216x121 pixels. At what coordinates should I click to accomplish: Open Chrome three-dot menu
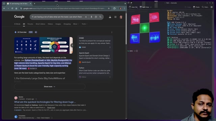tap(125, 8)
